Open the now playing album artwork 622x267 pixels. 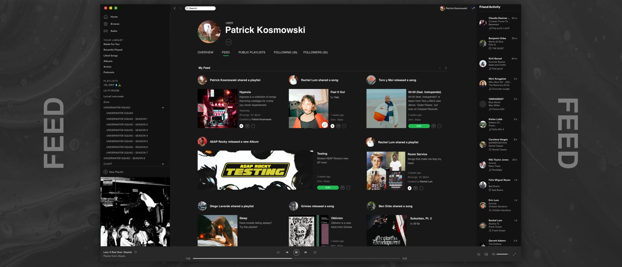point(135,212)
